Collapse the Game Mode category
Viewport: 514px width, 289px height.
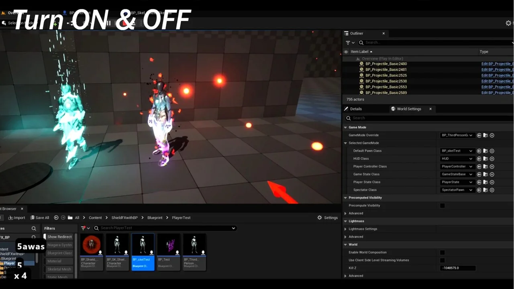(x=345, y=127)
